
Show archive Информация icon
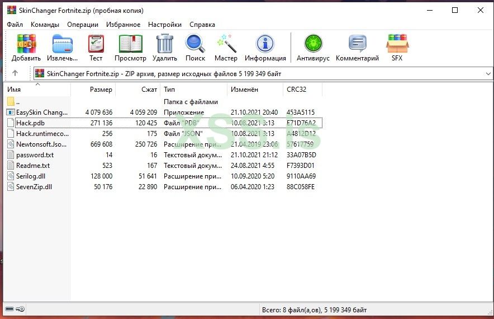265,44
